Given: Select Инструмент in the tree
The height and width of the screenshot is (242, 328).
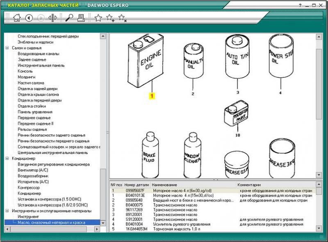Looking at the screenshot, I should [x=28, y=217].
